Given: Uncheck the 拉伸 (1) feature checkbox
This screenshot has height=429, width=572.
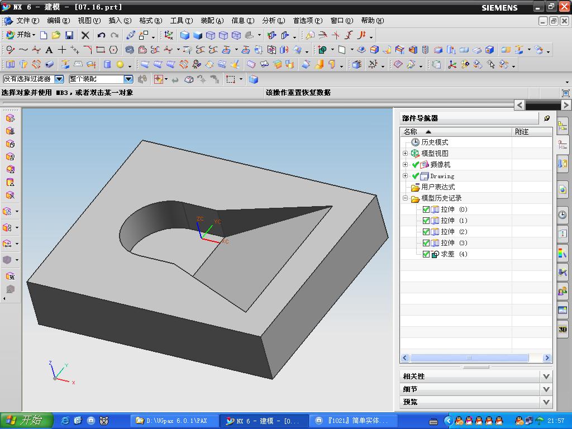Looking at the screenshot, I should [426, 221].
